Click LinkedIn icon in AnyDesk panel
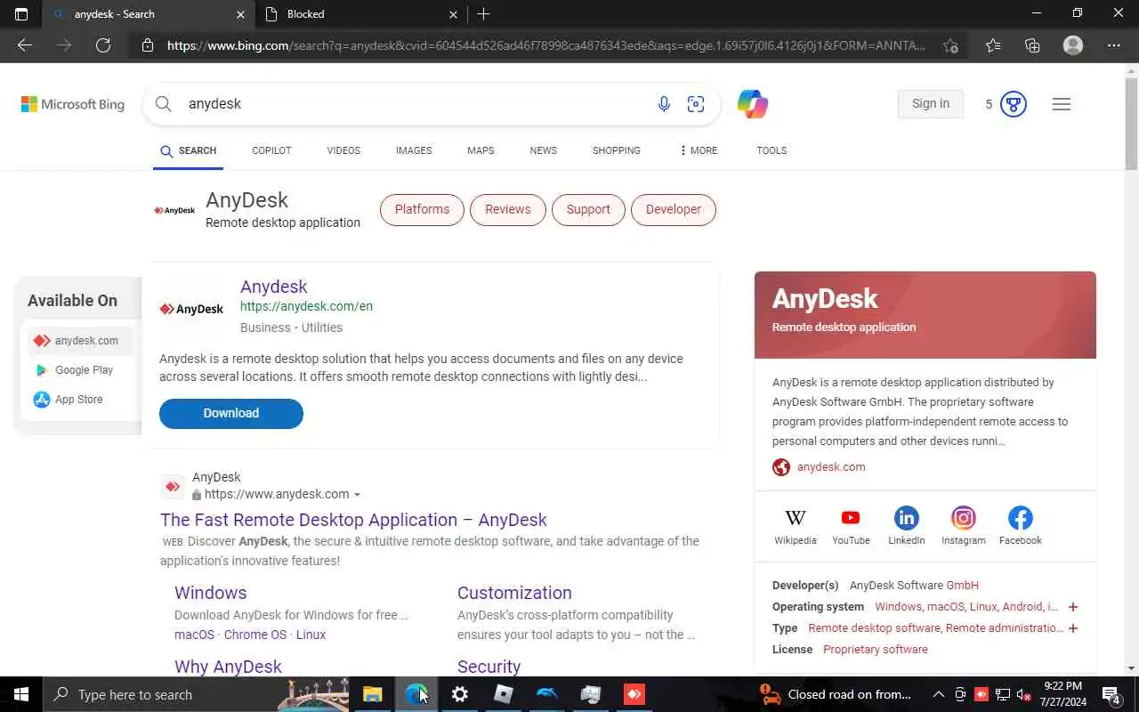This screenshot has height=712, width=1139. pos(906,518)
